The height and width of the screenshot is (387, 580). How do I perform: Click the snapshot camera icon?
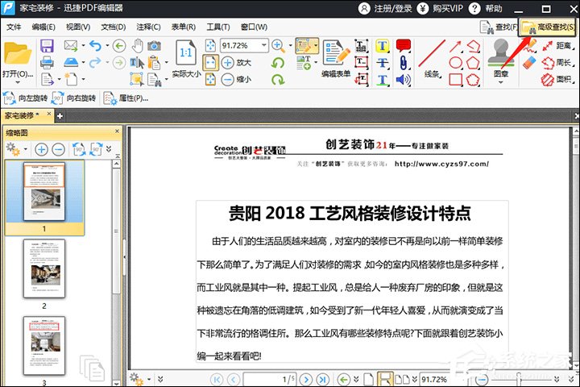pos(154,46)
